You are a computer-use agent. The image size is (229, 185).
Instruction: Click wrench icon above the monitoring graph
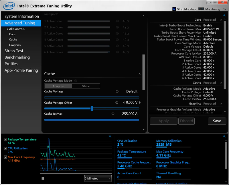coord(110,136)
